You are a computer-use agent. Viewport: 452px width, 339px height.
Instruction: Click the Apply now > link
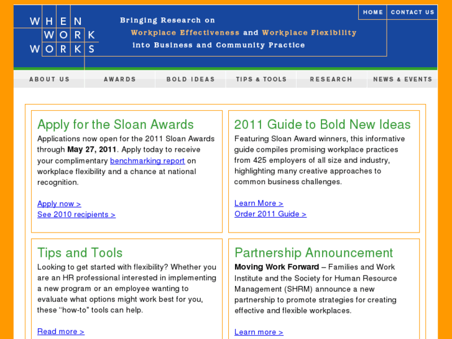coord(59,203)
